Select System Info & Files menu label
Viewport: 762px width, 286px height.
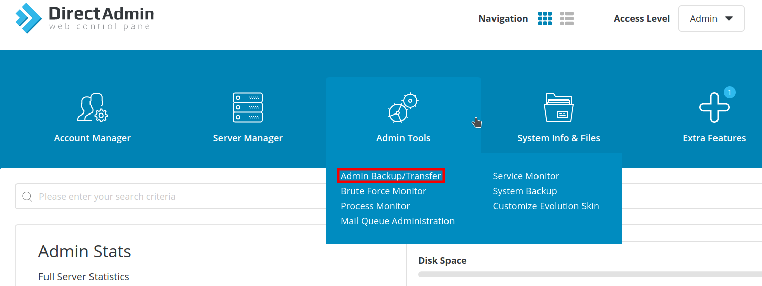pyautogui.click(x=559, y=138)
